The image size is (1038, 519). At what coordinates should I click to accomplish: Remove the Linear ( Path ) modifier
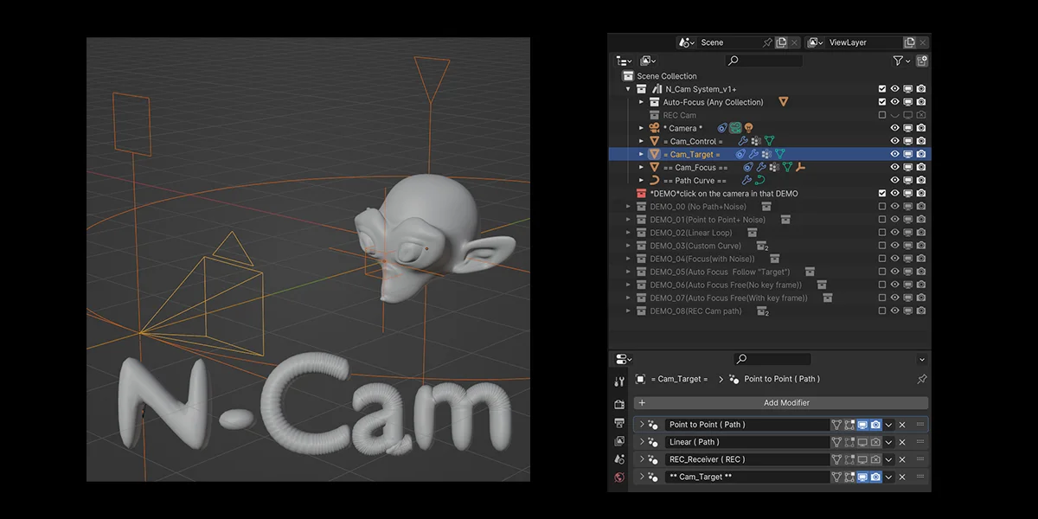902,442
